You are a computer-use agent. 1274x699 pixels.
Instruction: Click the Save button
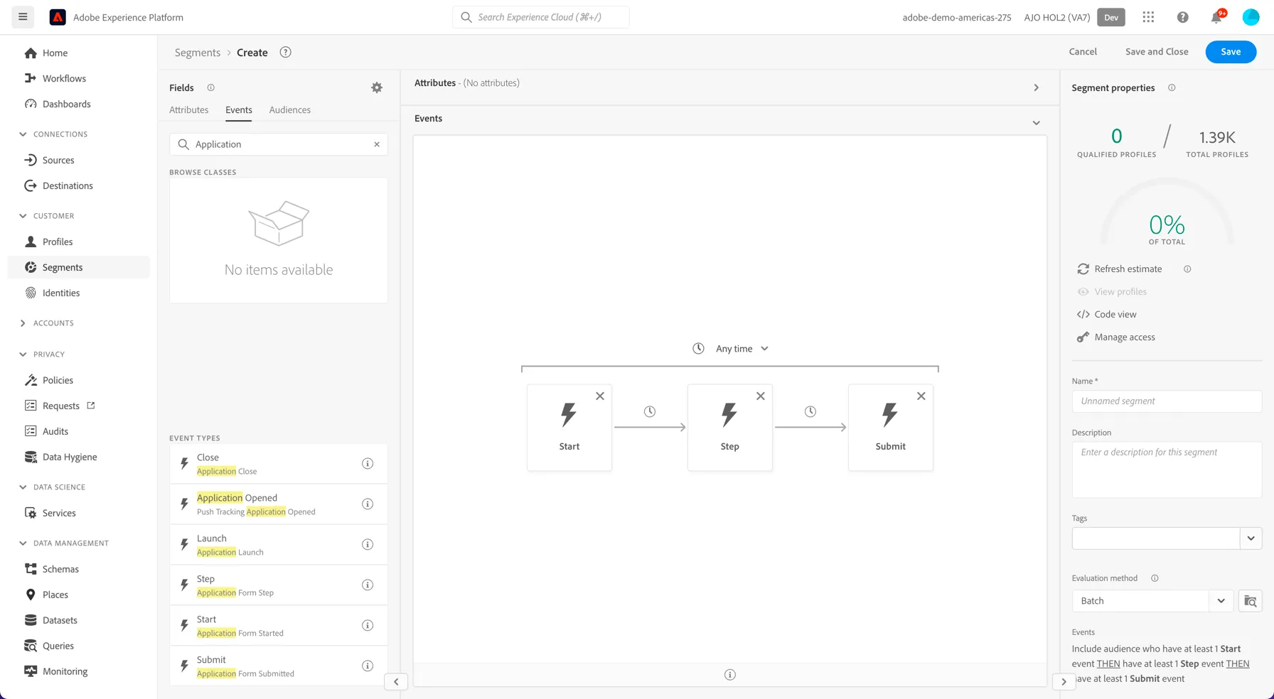pos(1231,51)
